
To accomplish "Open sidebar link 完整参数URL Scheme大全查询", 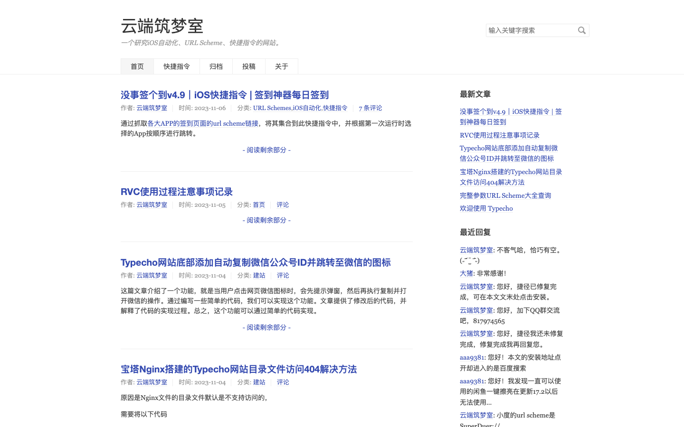I will pos(505,195).
